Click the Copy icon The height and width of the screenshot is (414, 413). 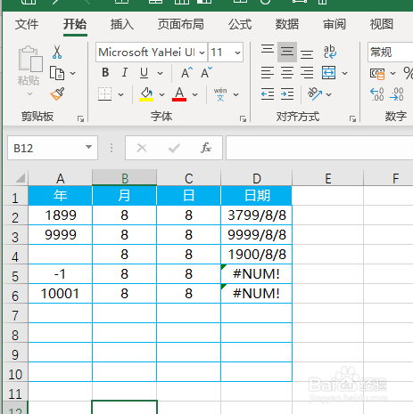click(57, 73)
